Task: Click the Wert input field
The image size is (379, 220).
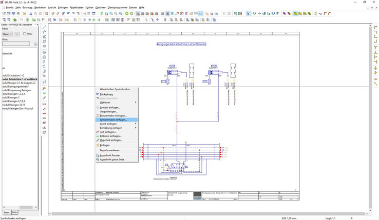Action: point(16,44)
